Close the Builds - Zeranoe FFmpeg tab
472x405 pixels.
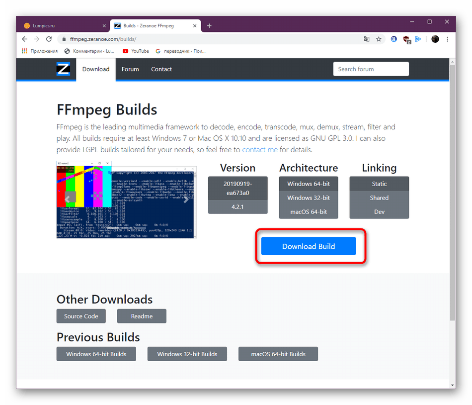coord(195,25)
